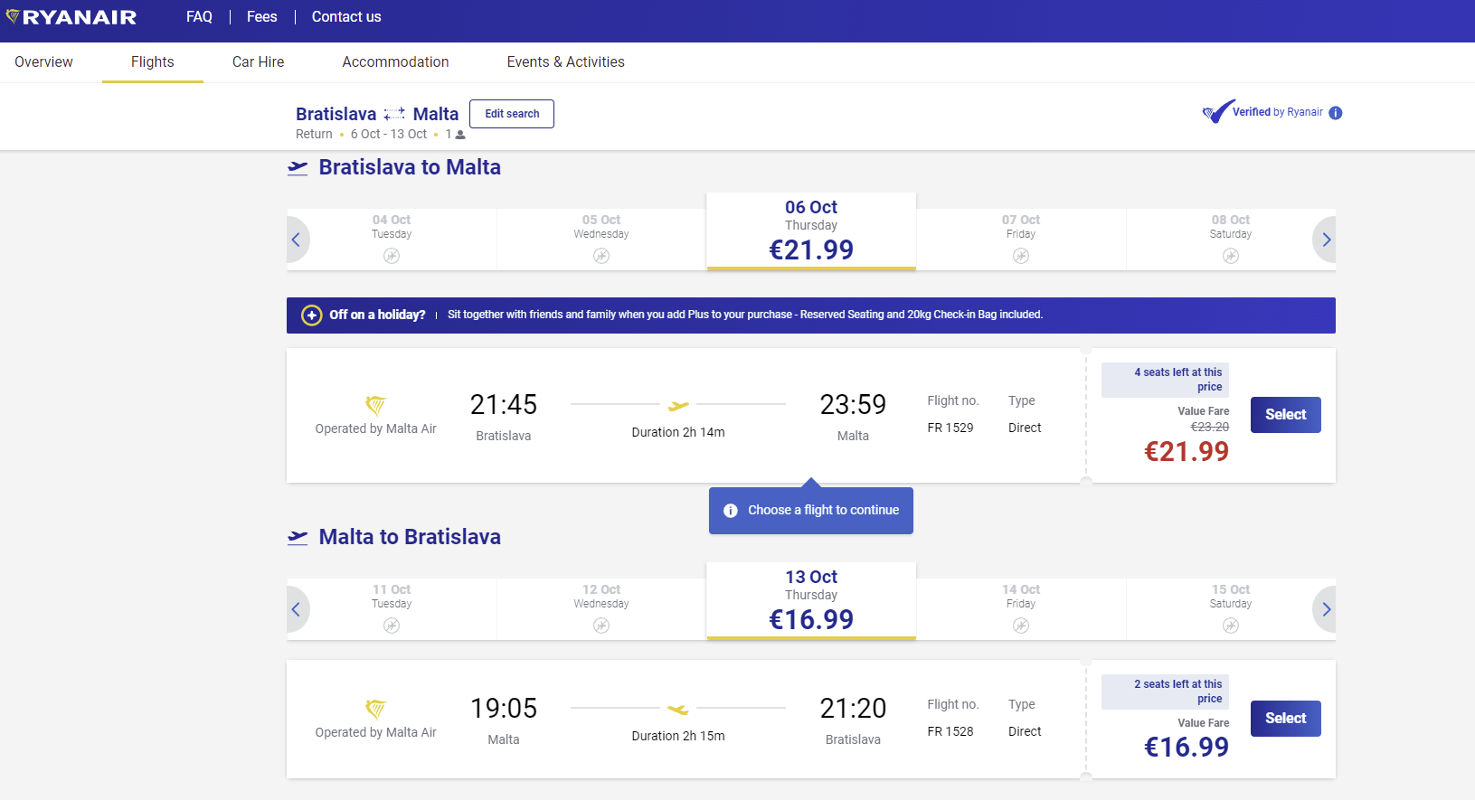The image size is (1475, 800).
Task: Switch to the Accommodation tab
Action: pyautogui.click(x=395, y=61)
